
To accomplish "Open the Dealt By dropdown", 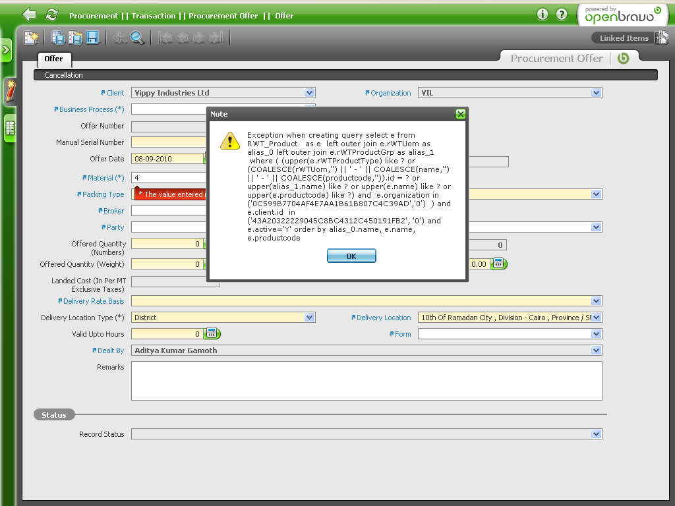I will click(x=597, y=351).
